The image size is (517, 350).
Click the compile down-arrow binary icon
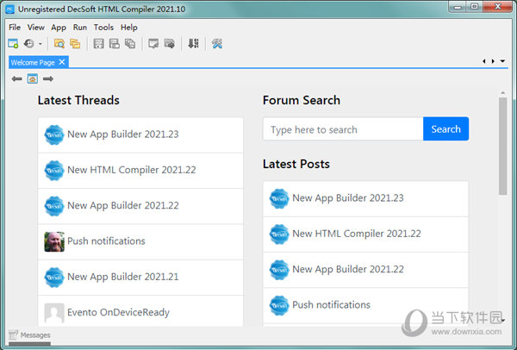(x=193, y=44)
